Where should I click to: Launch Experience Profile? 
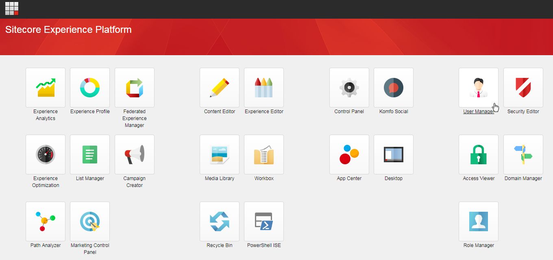[x=90, y=88]
